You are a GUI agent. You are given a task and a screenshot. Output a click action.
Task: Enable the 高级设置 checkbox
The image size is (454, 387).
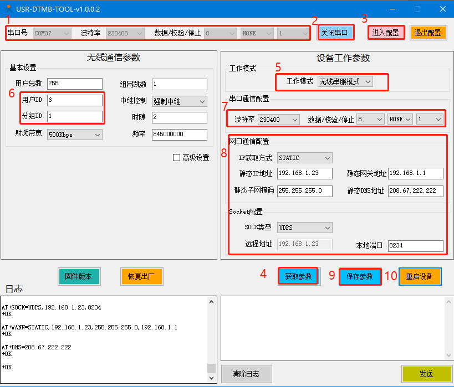177,158
